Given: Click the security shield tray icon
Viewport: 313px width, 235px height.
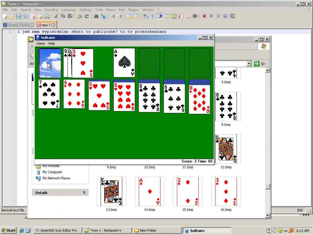Looking at the screenshot, I should click(280, 231).
